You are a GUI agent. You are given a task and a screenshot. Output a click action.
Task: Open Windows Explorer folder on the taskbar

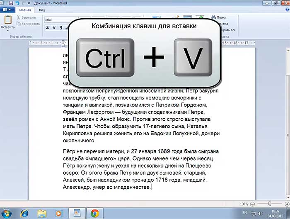[42, 214]
